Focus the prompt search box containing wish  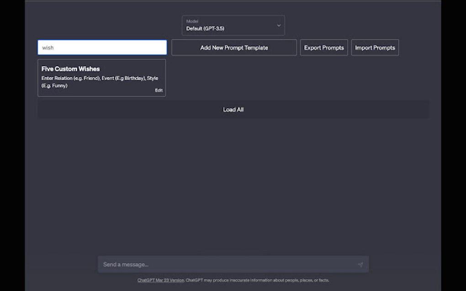101,47
